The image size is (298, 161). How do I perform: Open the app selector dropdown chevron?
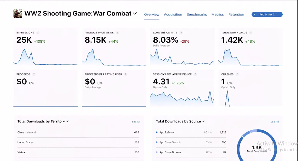click(135, 13)
